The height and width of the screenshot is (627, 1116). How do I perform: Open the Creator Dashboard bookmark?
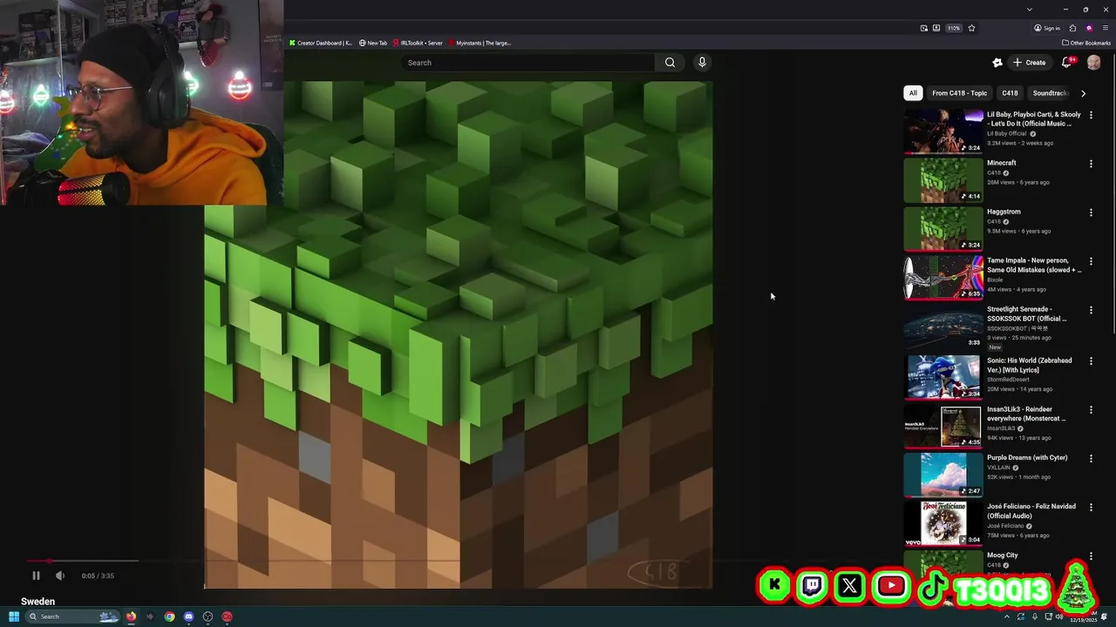321,43
